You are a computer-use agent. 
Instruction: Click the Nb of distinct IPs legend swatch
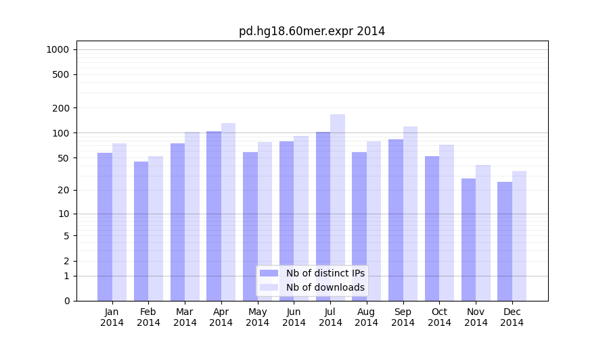pyautogui.click(x=269, y=273)
